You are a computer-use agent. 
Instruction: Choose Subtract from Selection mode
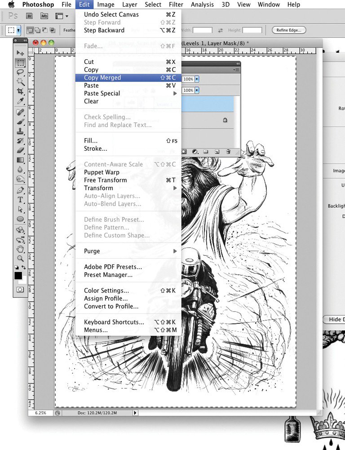tap(45, 30)
